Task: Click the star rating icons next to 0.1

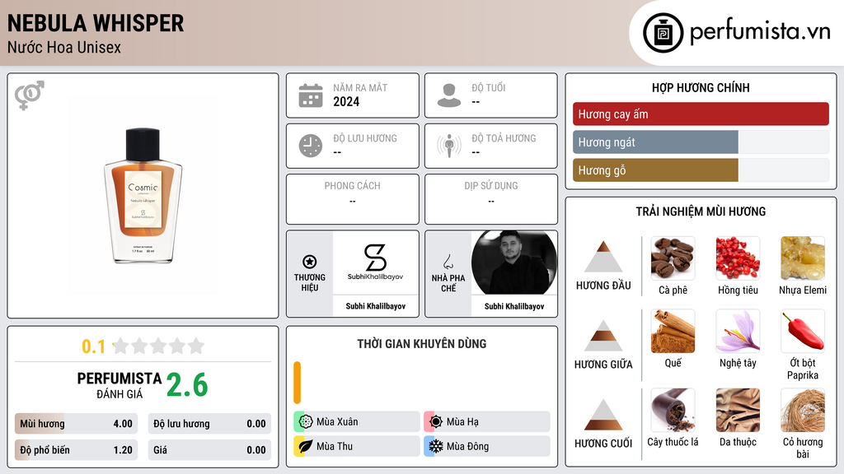Action: (159, 346)
